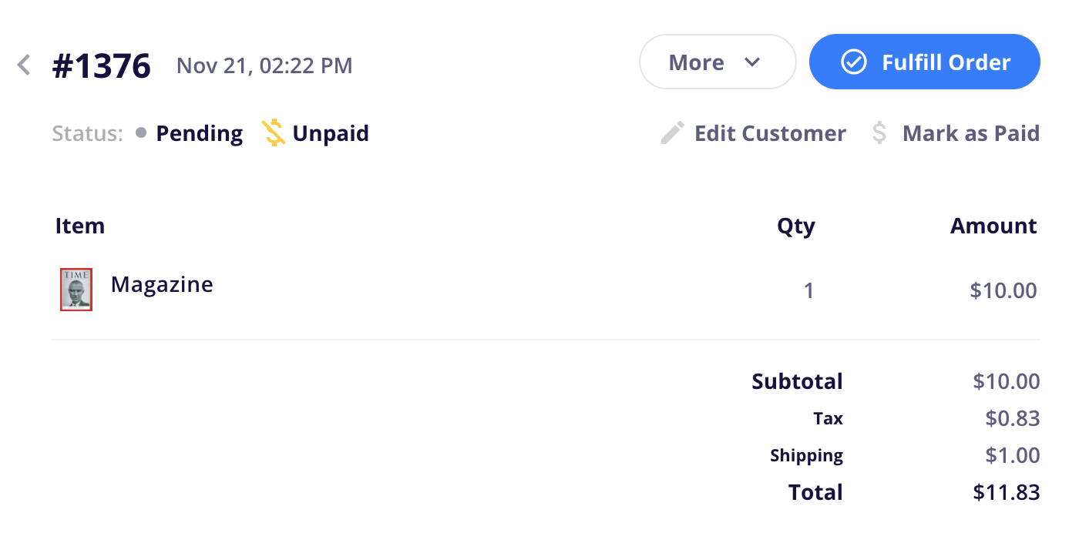
Task: Click the Item column header
Action: pyautogui.click(x=80, y=226)
